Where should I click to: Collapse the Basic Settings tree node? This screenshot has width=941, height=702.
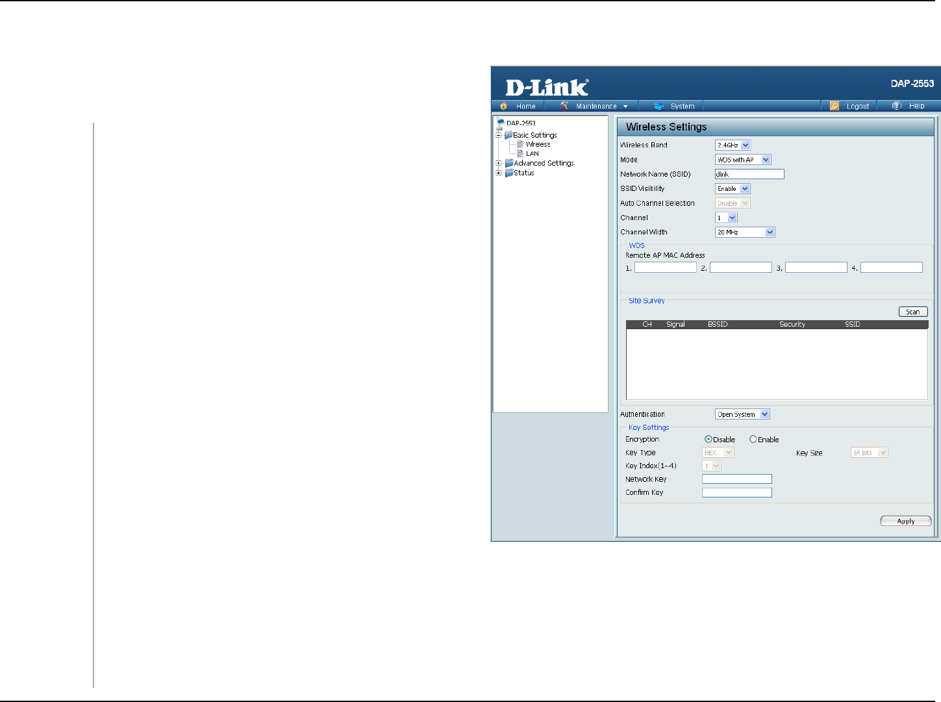pos(499,135)
